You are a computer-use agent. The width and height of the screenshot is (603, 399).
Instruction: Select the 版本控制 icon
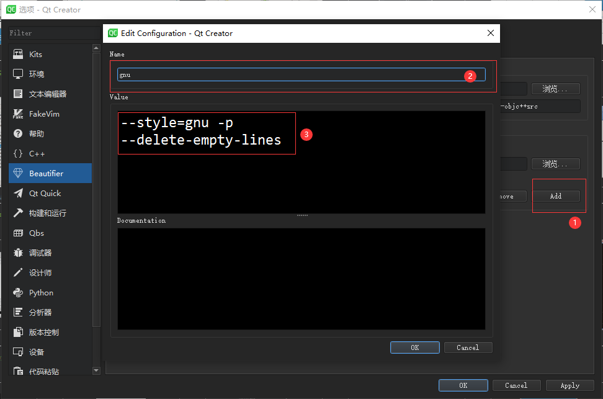(18, 333)
